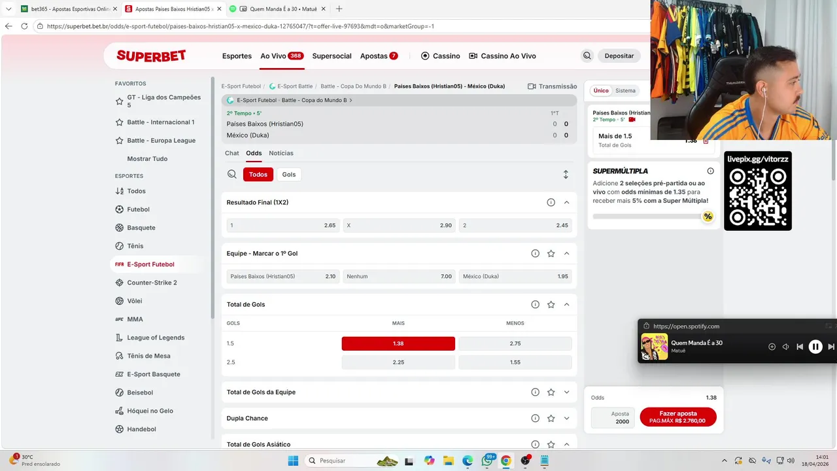The image size is (837, 471).
Task: Open Apostas with 7 badge
Action: (379, 56)
